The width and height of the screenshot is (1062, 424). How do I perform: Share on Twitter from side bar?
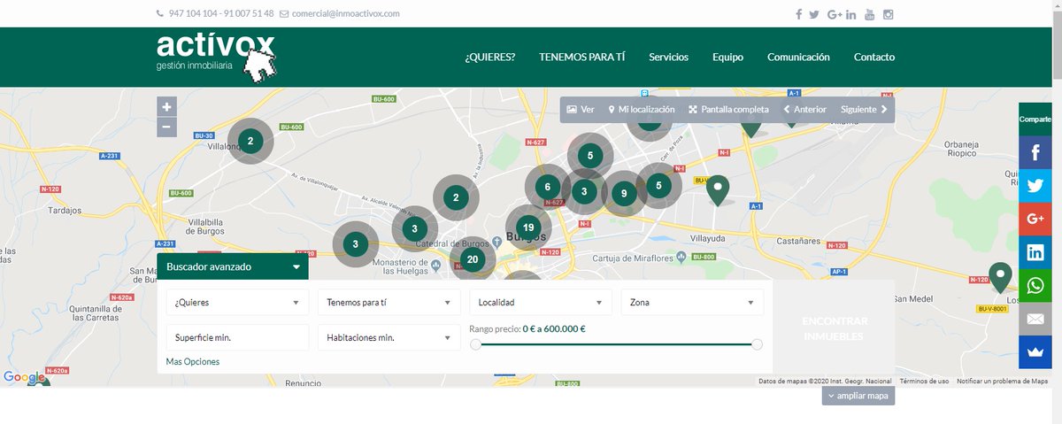tap(1035, 186)
